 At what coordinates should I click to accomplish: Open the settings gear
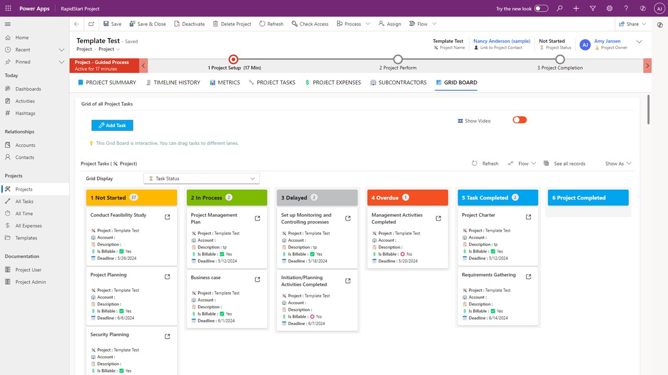610,8
